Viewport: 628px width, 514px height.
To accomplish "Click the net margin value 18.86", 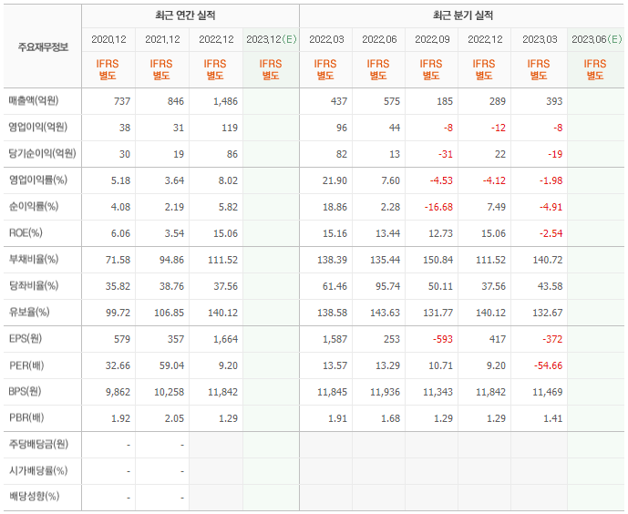I will click(335, 207).
